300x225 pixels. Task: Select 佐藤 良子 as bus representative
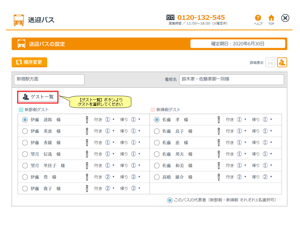coord(157,131)
